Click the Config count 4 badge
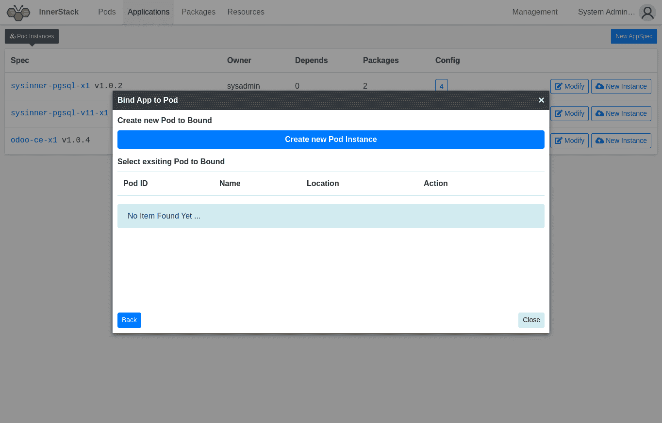The image size is (662, 423). [x=442, y=86]
